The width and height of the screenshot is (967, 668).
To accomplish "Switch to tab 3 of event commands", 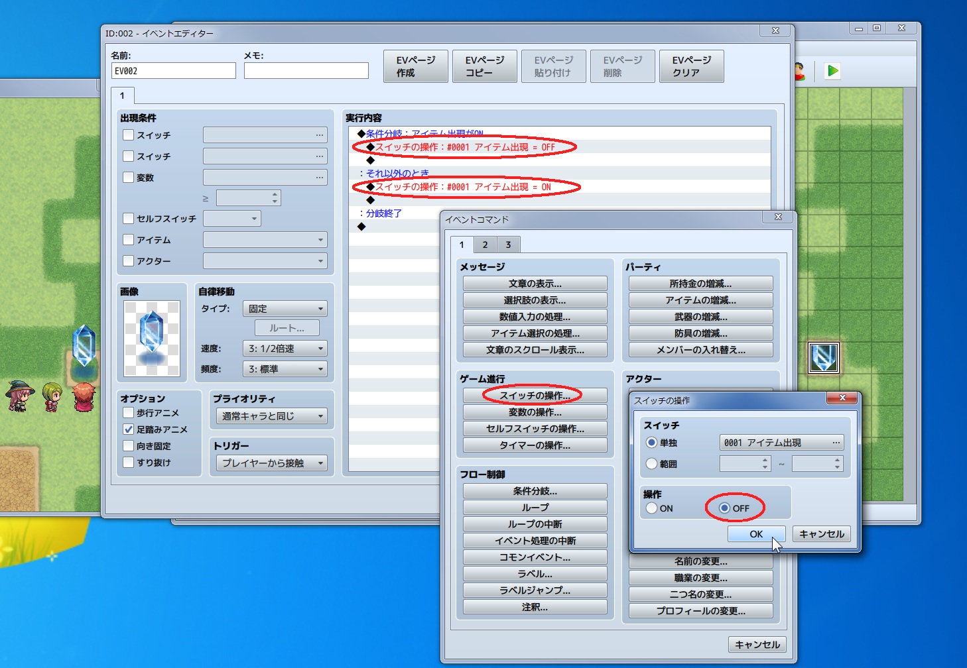I will point(508,245).
